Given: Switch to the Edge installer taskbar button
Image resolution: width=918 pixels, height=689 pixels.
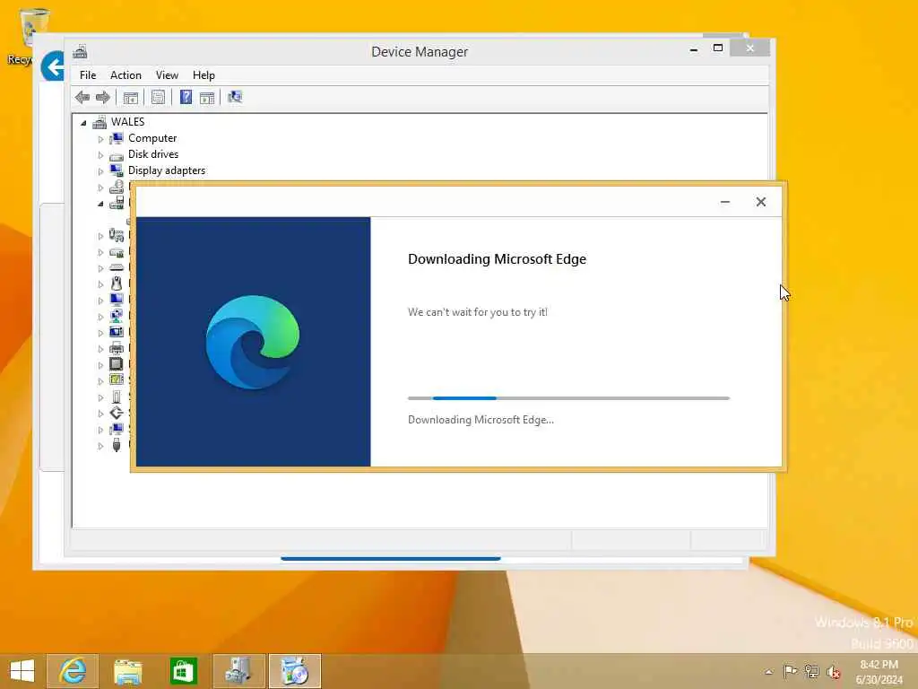Looking at the screenshot, I should [295, 671].
